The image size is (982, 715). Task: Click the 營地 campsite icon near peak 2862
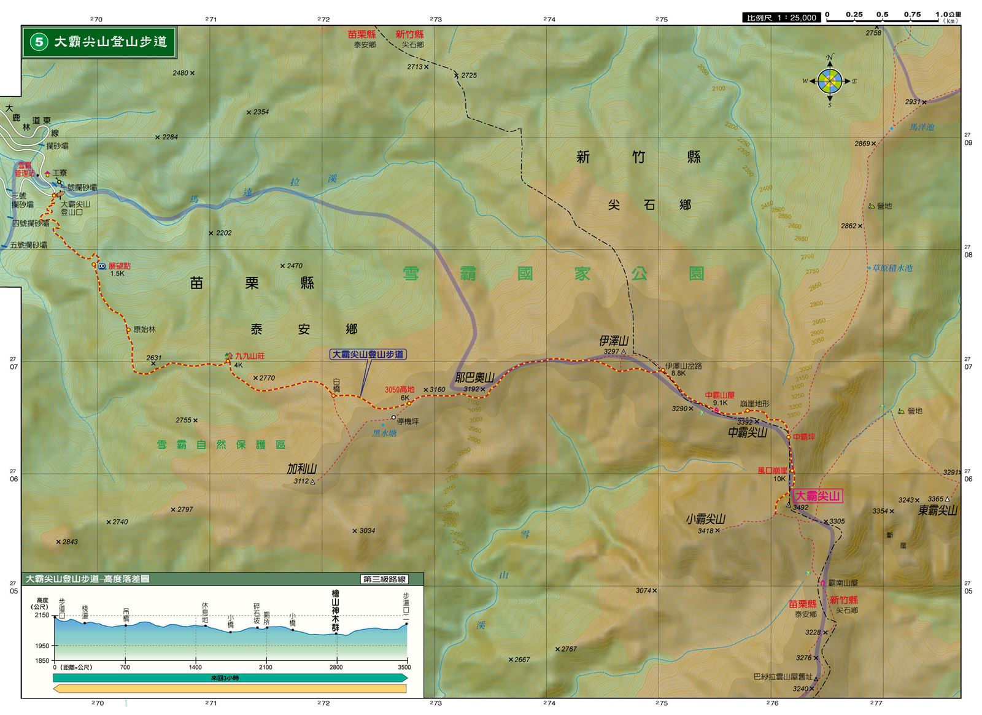coord(871,206)
